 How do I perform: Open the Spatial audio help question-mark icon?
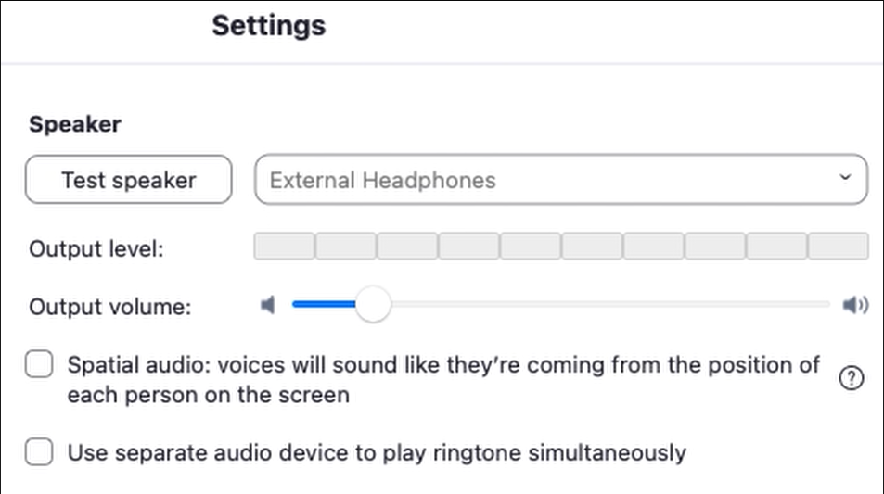(x=851, y=378)
